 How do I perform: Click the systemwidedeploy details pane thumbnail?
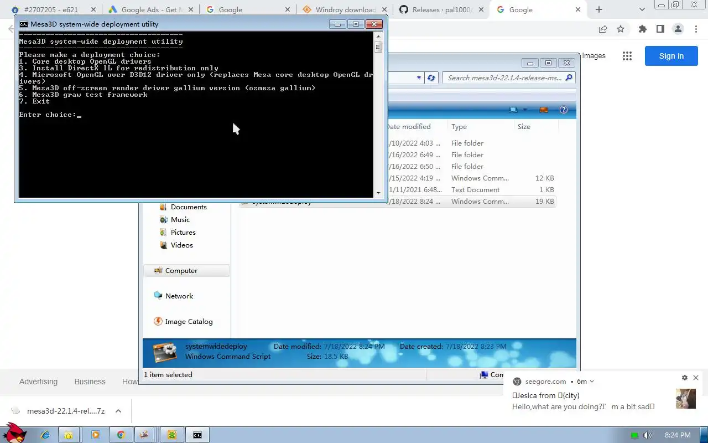pyautogui.click(x=164, y=353)
